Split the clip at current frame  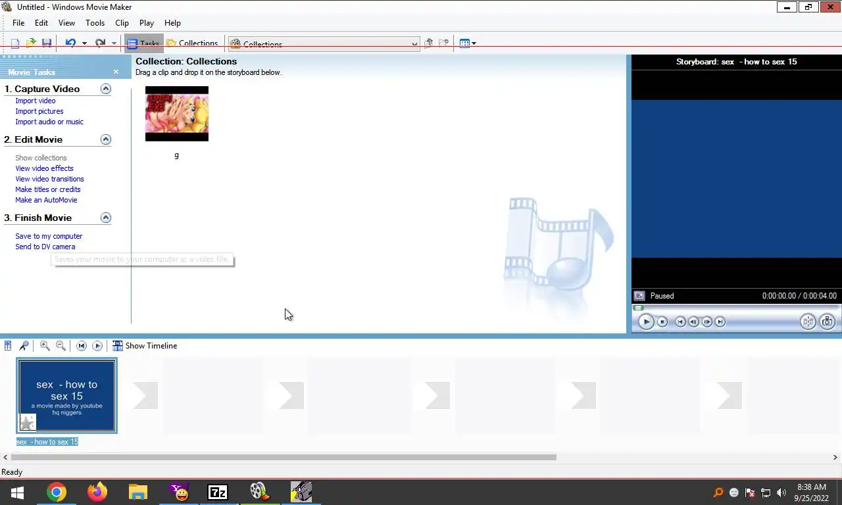pos(808,322)
